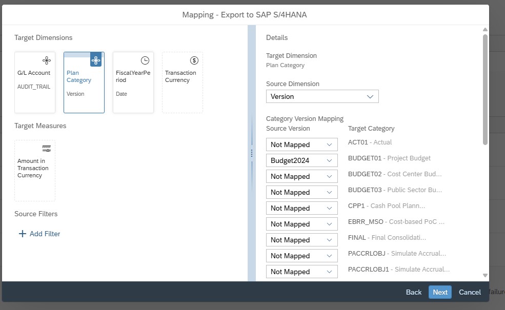
Task: Open source version dropdown for BUDGET02
Action: tap(301, 176)
